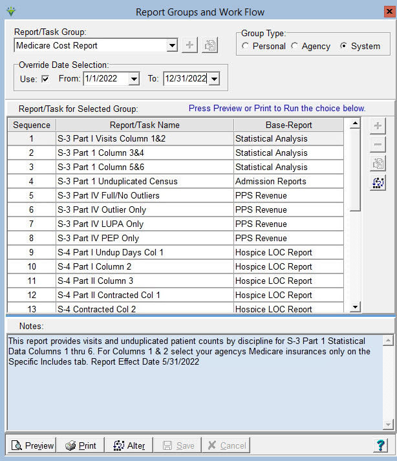Click the Print button
The height and width of the screenshot is (461, 397).
coord(80,445)
